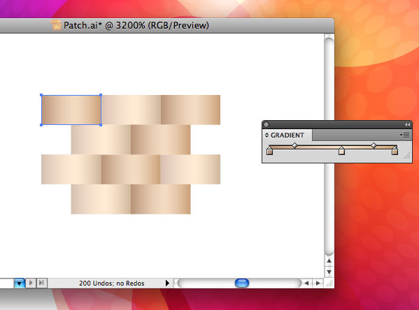
Task: Open the zoom level dropdown arrow
Action: click(x=20, y=283)
